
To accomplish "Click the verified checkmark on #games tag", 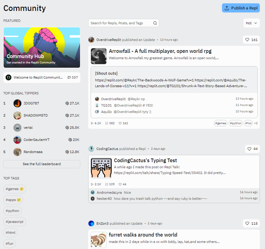I will click(x=22, y=189).
